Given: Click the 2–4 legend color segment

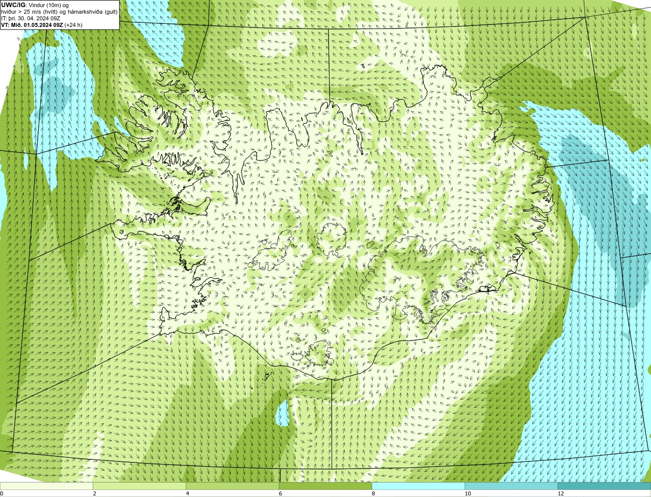Looking at the screenshot, I should (x=140, y=486).
